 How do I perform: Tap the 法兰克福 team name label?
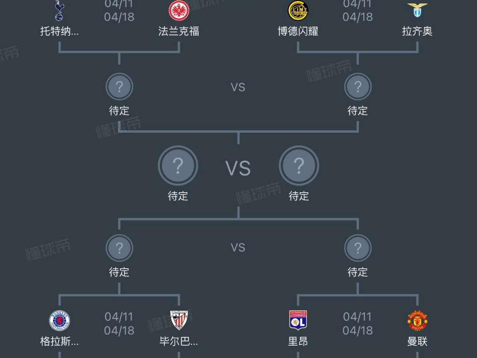tap(178, 31)
